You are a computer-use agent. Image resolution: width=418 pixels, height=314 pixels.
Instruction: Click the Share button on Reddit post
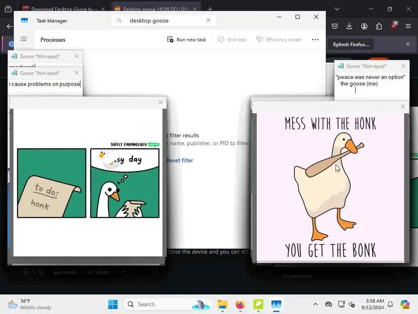[x=98, y=272]
